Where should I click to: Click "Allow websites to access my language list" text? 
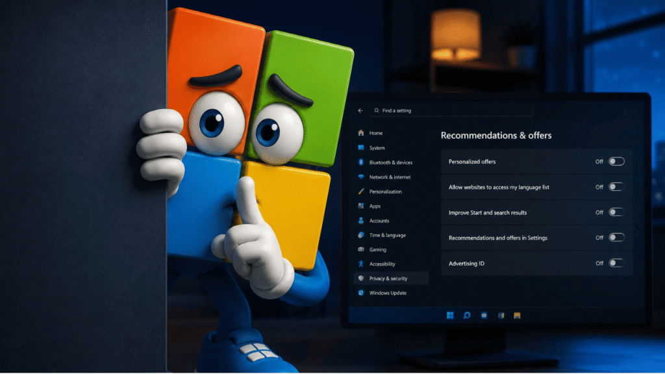tap(499, 187)
